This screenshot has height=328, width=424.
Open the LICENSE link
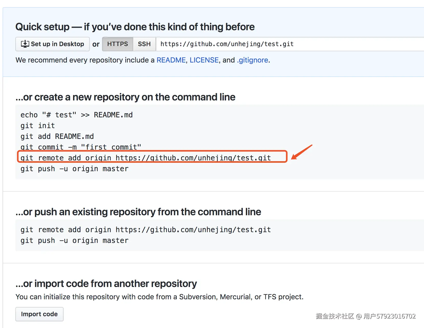point(204,60)
